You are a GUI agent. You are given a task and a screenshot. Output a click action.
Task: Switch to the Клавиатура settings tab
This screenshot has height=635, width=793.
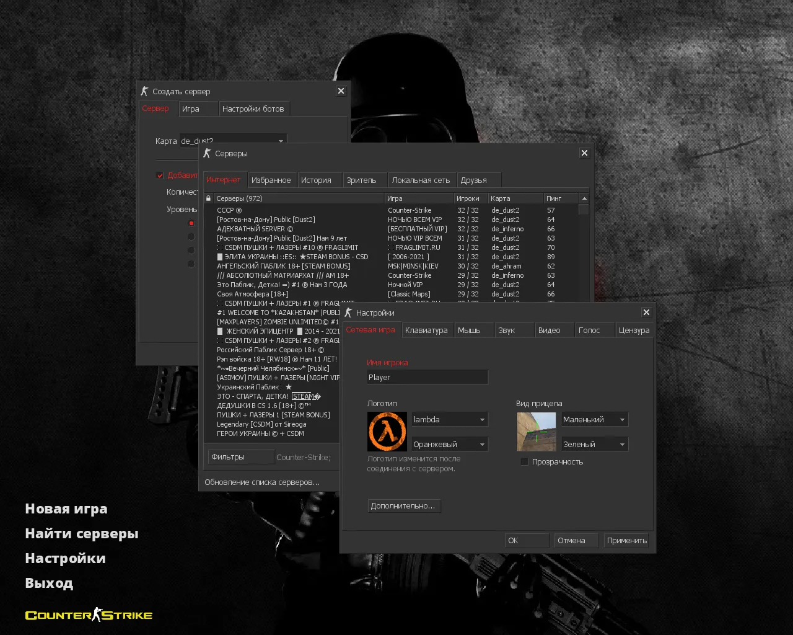pos(427,330)
